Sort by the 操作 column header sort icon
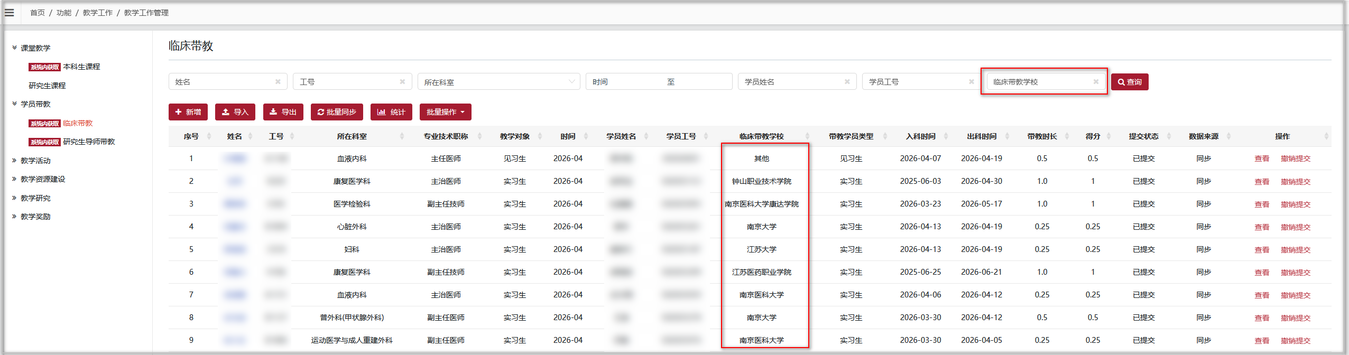This screenshot has width=1349, height=355. 1326,136
